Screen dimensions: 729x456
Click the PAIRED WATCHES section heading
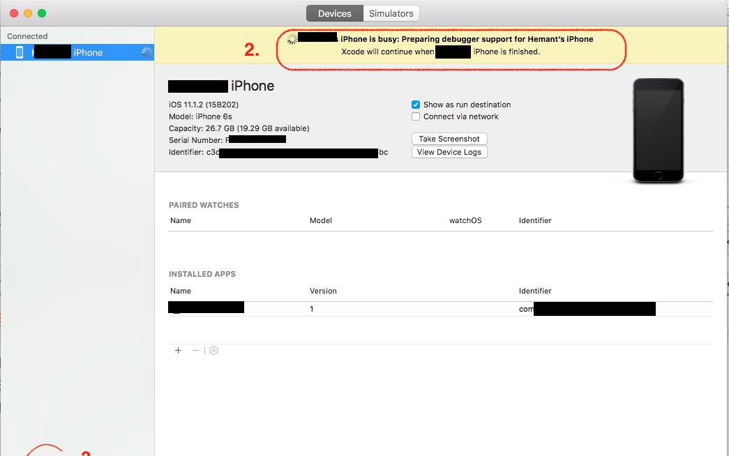[204, 205]
